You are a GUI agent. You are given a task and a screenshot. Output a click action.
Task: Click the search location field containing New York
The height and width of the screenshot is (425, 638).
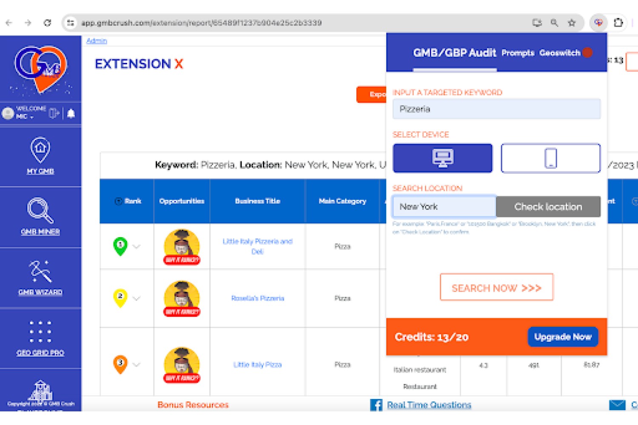444,207
